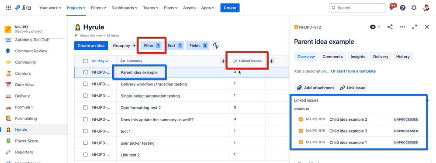Click 'Or start from a template' link
This screenshot has width=436, height=163.
pyautogui.click(x=353, y=71)
